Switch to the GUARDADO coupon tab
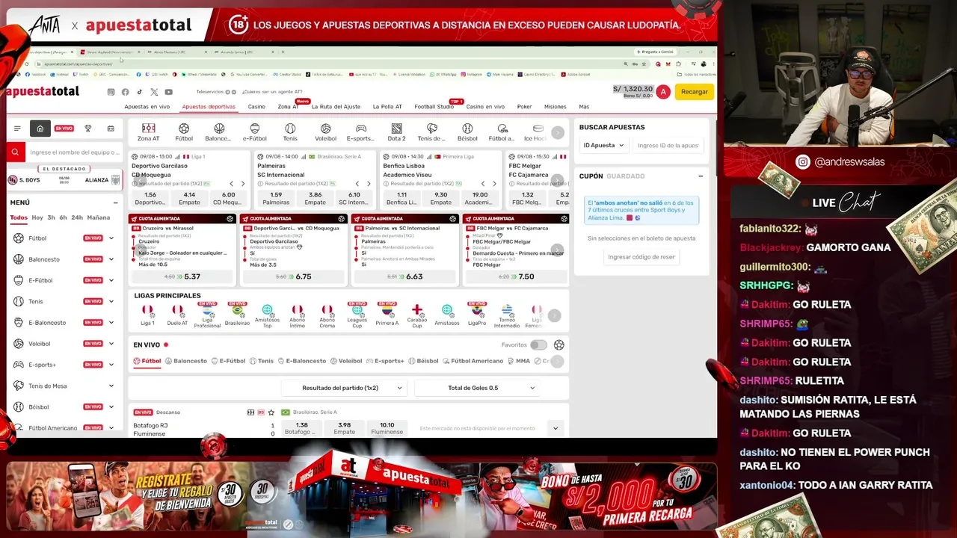Screen dimensions: 957x538 coord(626,176)
